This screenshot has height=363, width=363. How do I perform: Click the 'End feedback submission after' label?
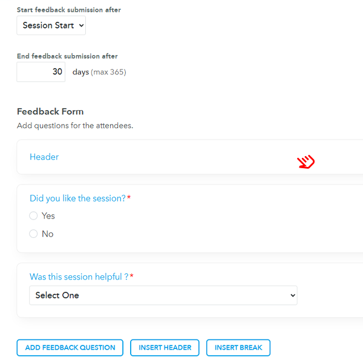pyautogui.click(x=67, y=56)
